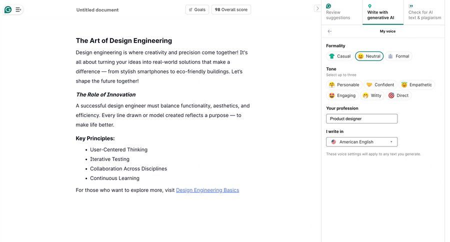Click the heading The Art of Design Engineering
The image size is (450, 242).
123,41
